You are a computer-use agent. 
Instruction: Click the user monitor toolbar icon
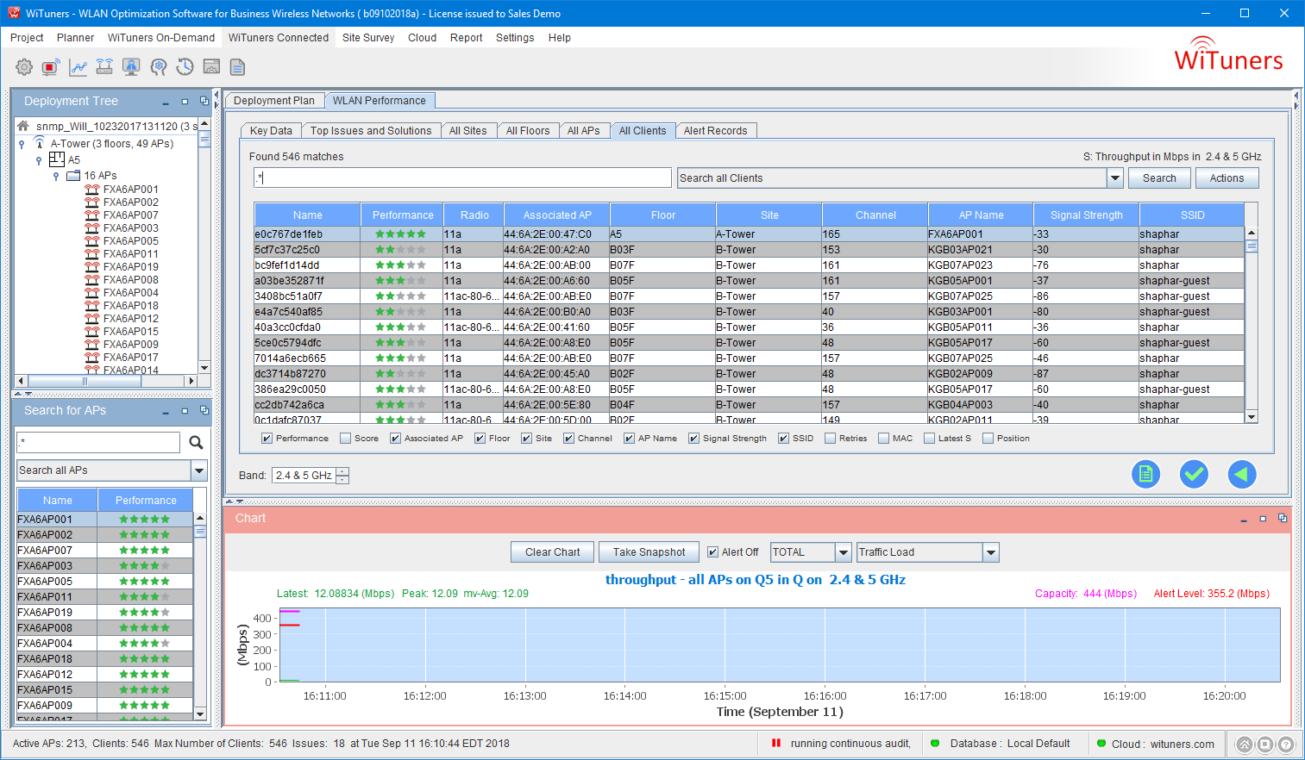coord(131,67)
